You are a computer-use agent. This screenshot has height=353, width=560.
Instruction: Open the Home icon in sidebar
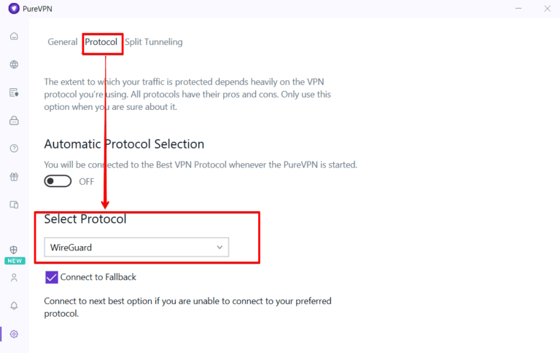pos(14,36)
